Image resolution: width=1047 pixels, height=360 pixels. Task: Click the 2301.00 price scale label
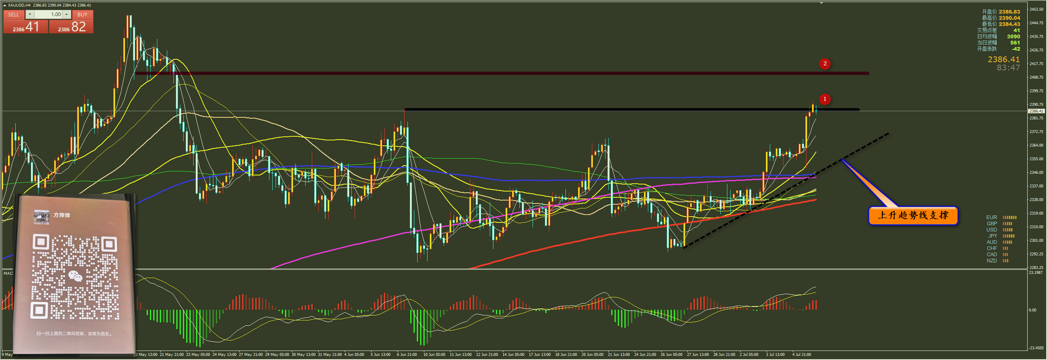click(1036, 241)
